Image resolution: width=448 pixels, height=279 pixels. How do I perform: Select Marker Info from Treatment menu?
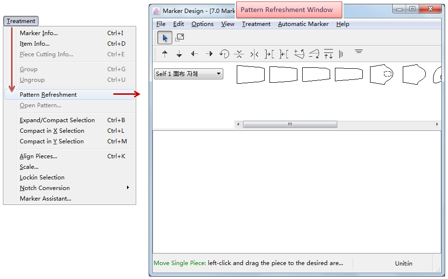[38, 33]
